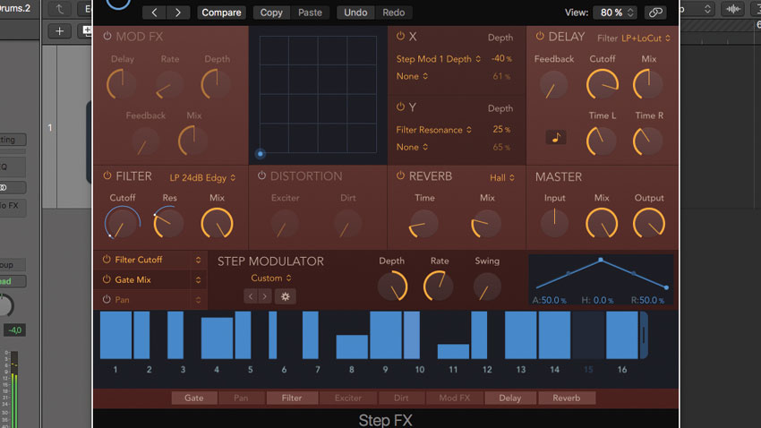Viewport: 761px width, 428px height.
Task: Click the X depth -40% value
Action: point(501,59)
